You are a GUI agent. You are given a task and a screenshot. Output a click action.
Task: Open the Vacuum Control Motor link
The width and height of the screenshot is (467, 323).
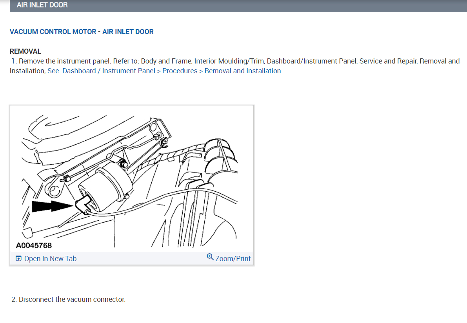click(53, 32)
